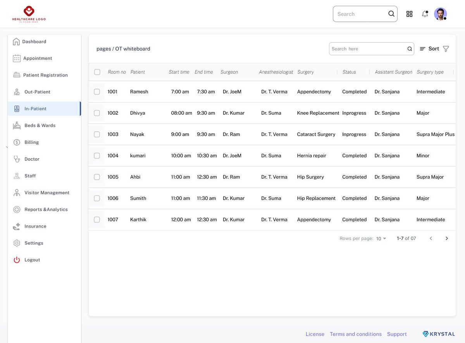Click the Reports & Analytics icon

pos(17,209)
